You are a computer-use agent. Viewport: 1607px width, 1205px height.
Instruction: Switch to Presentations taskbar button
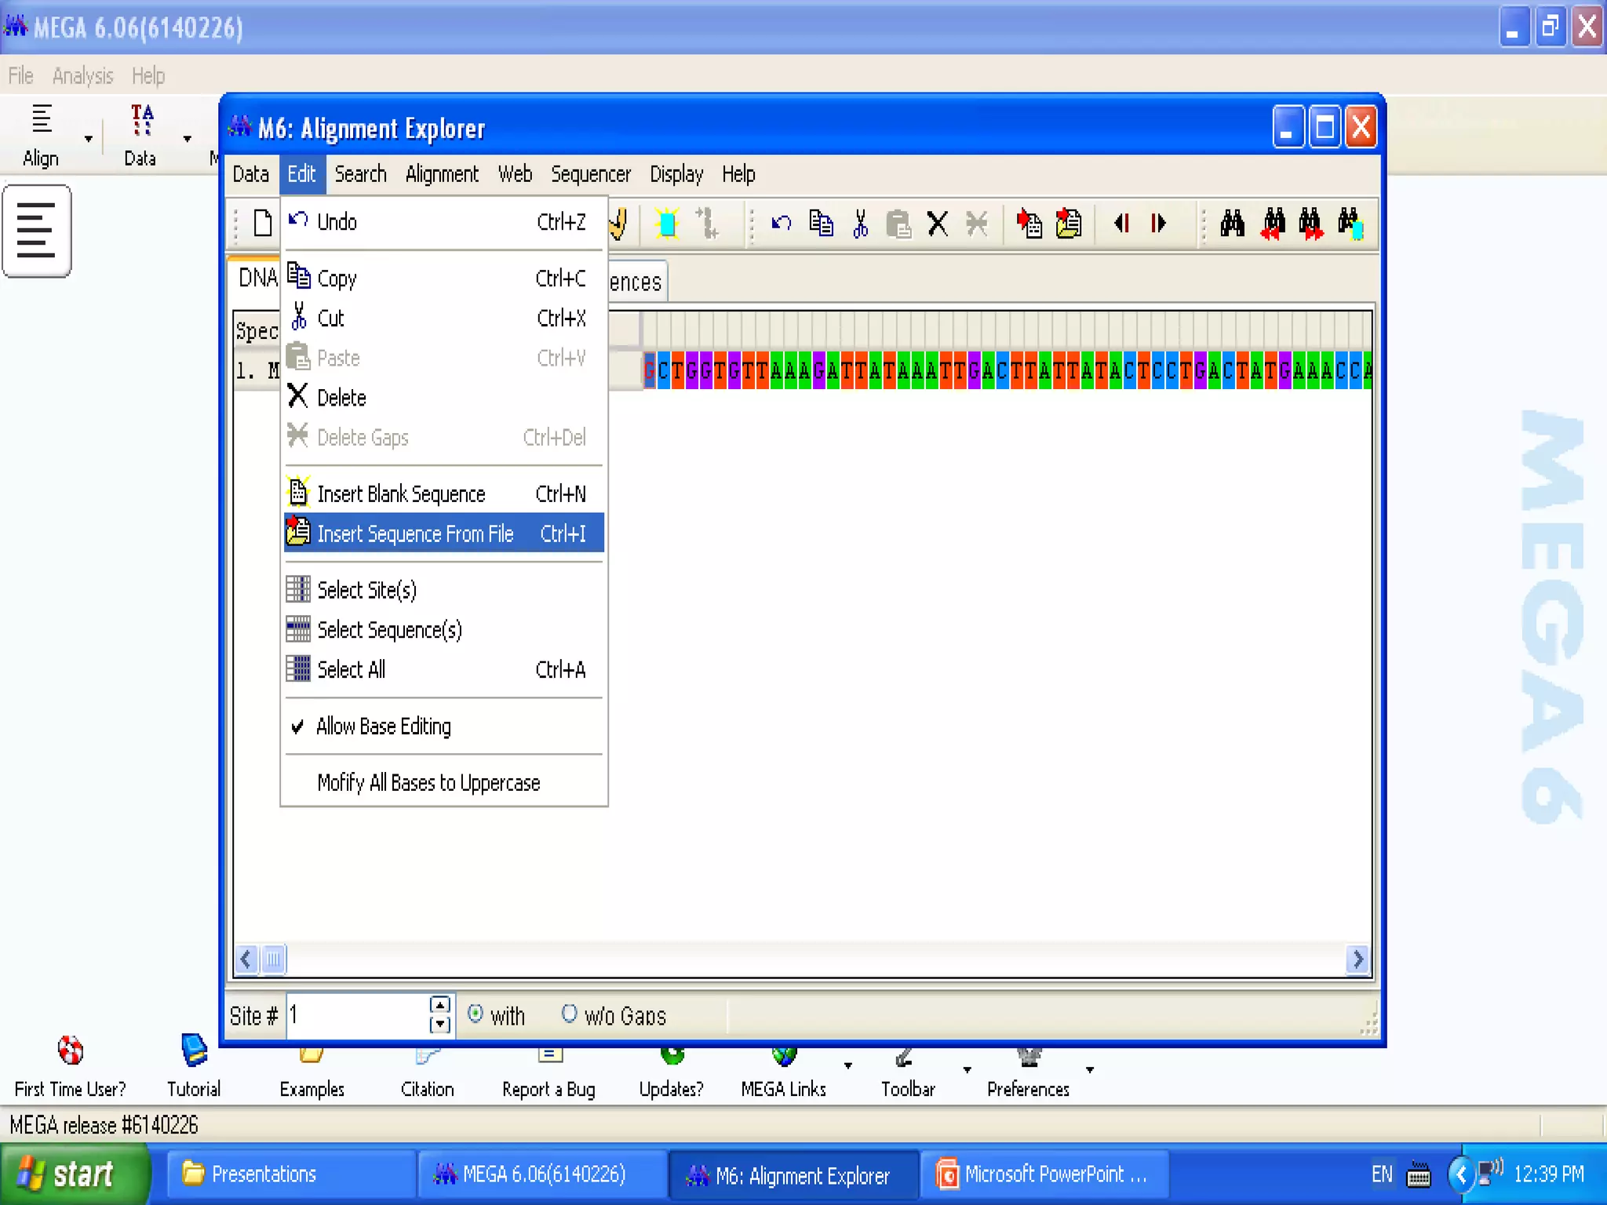[x=292, y=1174]
